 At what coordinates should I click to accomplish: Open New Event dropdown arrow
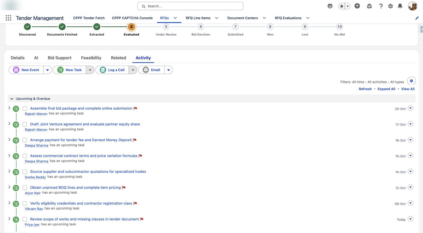pyautogui.click(x=48, y=70)
